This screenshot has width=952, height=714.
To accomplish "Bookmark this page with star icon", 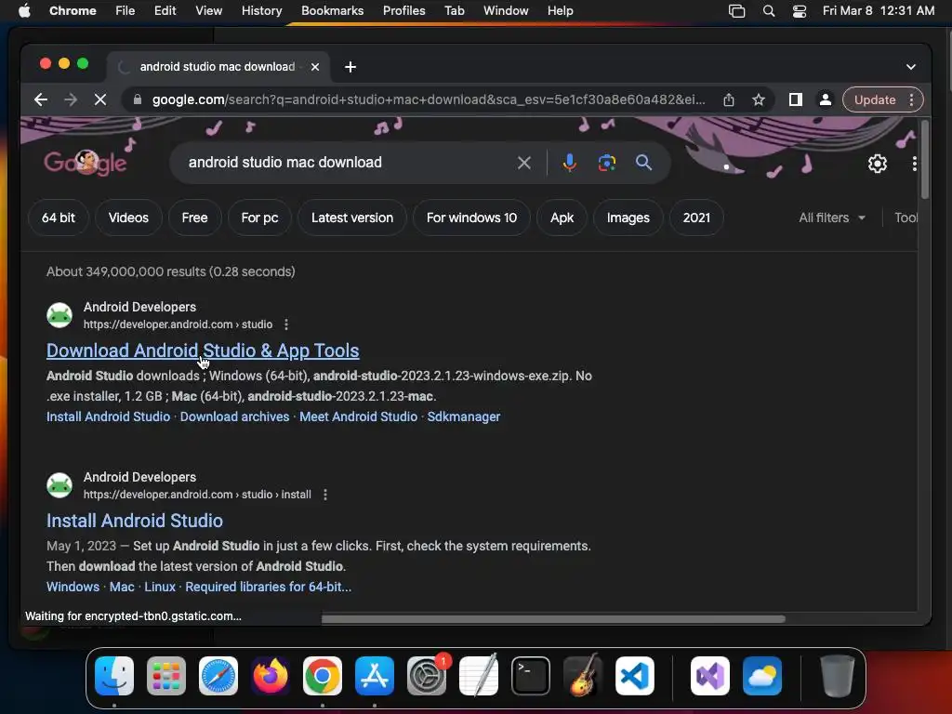I will pos(759,99).
